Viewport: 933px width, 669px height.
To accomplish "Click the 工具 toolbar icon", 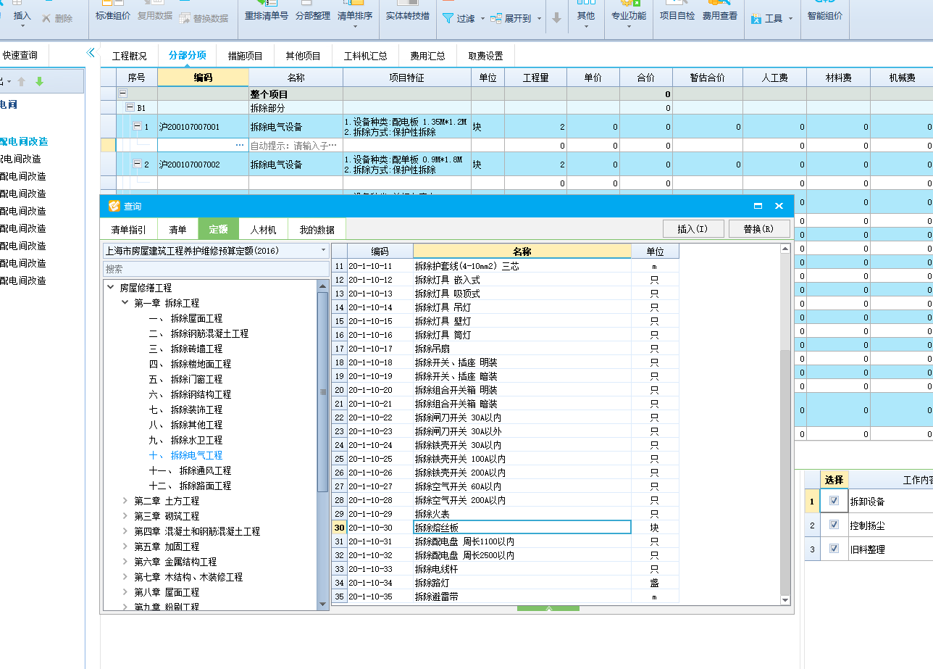I will click(756, 18).
